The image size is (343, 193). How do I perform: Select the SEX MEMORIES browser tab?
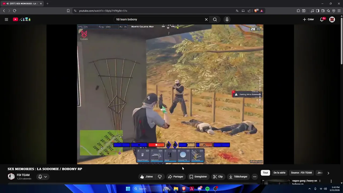point(23,3)
